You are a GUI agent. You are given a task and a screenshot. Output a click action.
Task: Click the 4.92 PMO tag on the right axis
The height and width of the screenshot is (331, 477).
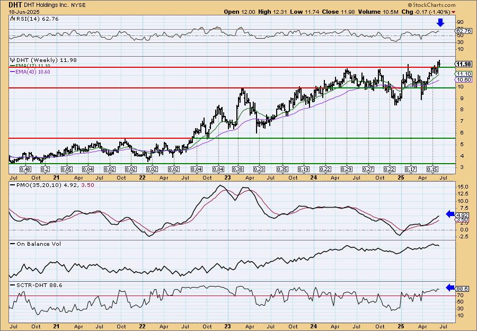(x=463, y=215)
